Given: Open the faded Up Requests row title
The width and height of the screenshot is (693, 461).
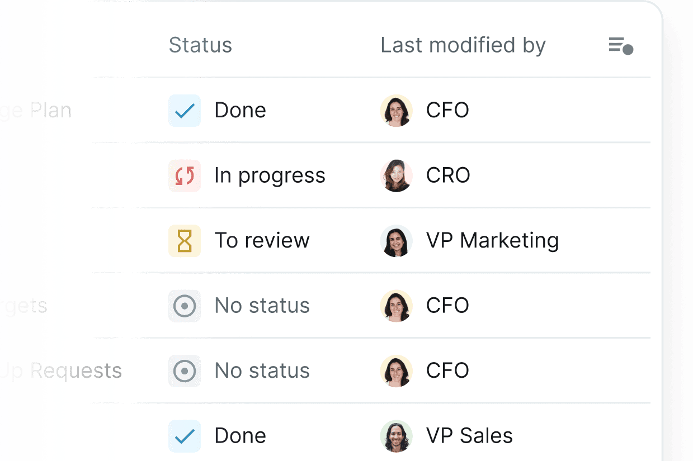Looking at the screenshot, I should 61,371.
